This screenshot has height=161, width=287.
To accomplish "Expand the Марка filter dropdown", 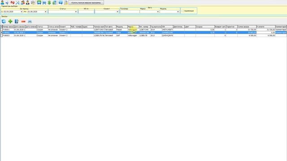I will pos(158,12).
